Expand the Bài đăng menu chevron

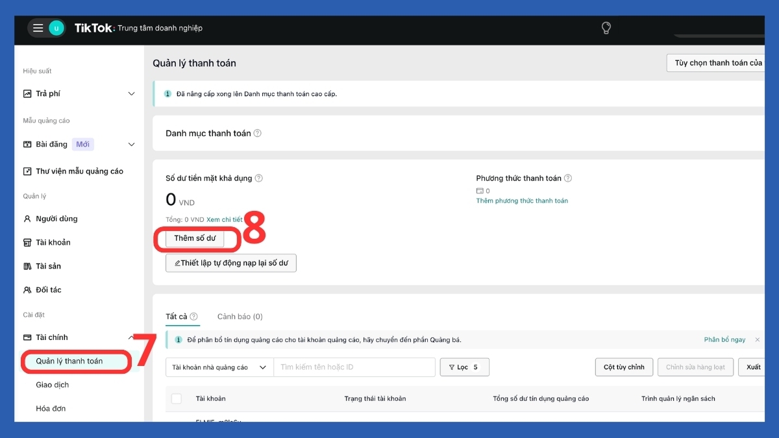click(131, 144)
